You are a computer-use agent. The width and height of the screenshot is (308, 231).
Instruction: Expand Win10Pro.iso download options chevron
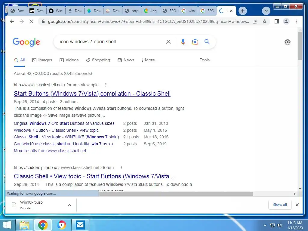[x=69, y=205]
